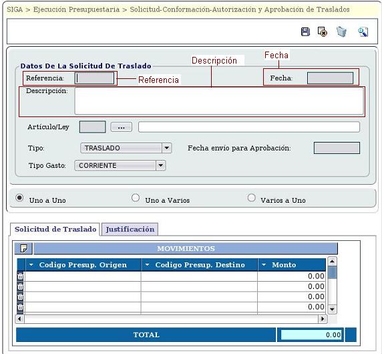Click the vertical scrollbar down arrow in movements table

(332, 309)
